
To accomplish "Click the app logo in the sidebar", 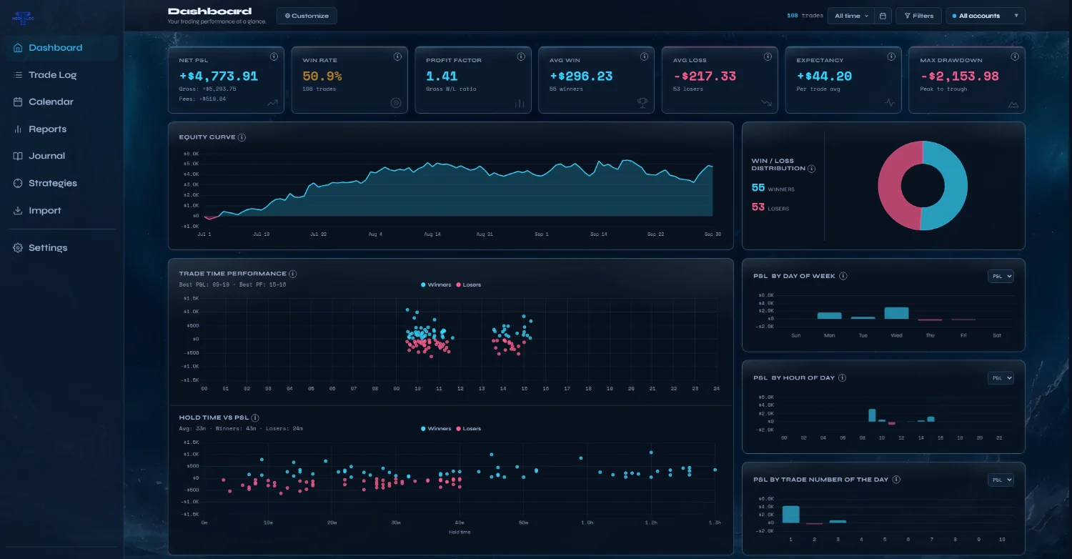I will (x=21, y=19).
